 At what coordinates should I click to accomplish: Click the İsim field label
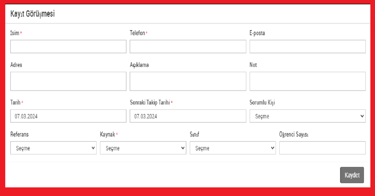pyautogui.click(x=15, y=33)
